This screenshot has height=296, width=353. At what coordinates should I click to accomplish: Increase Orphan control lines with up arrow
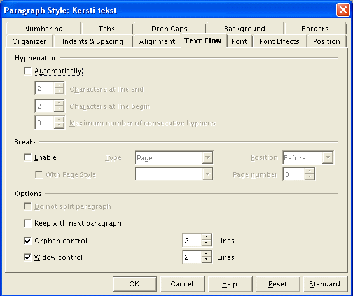pos(207,237)
